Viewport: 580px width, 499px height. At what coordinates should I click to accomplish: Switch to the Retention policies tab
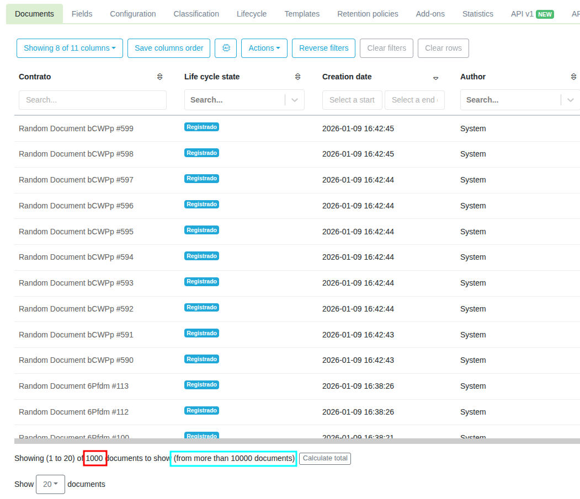tap(368, 14)
